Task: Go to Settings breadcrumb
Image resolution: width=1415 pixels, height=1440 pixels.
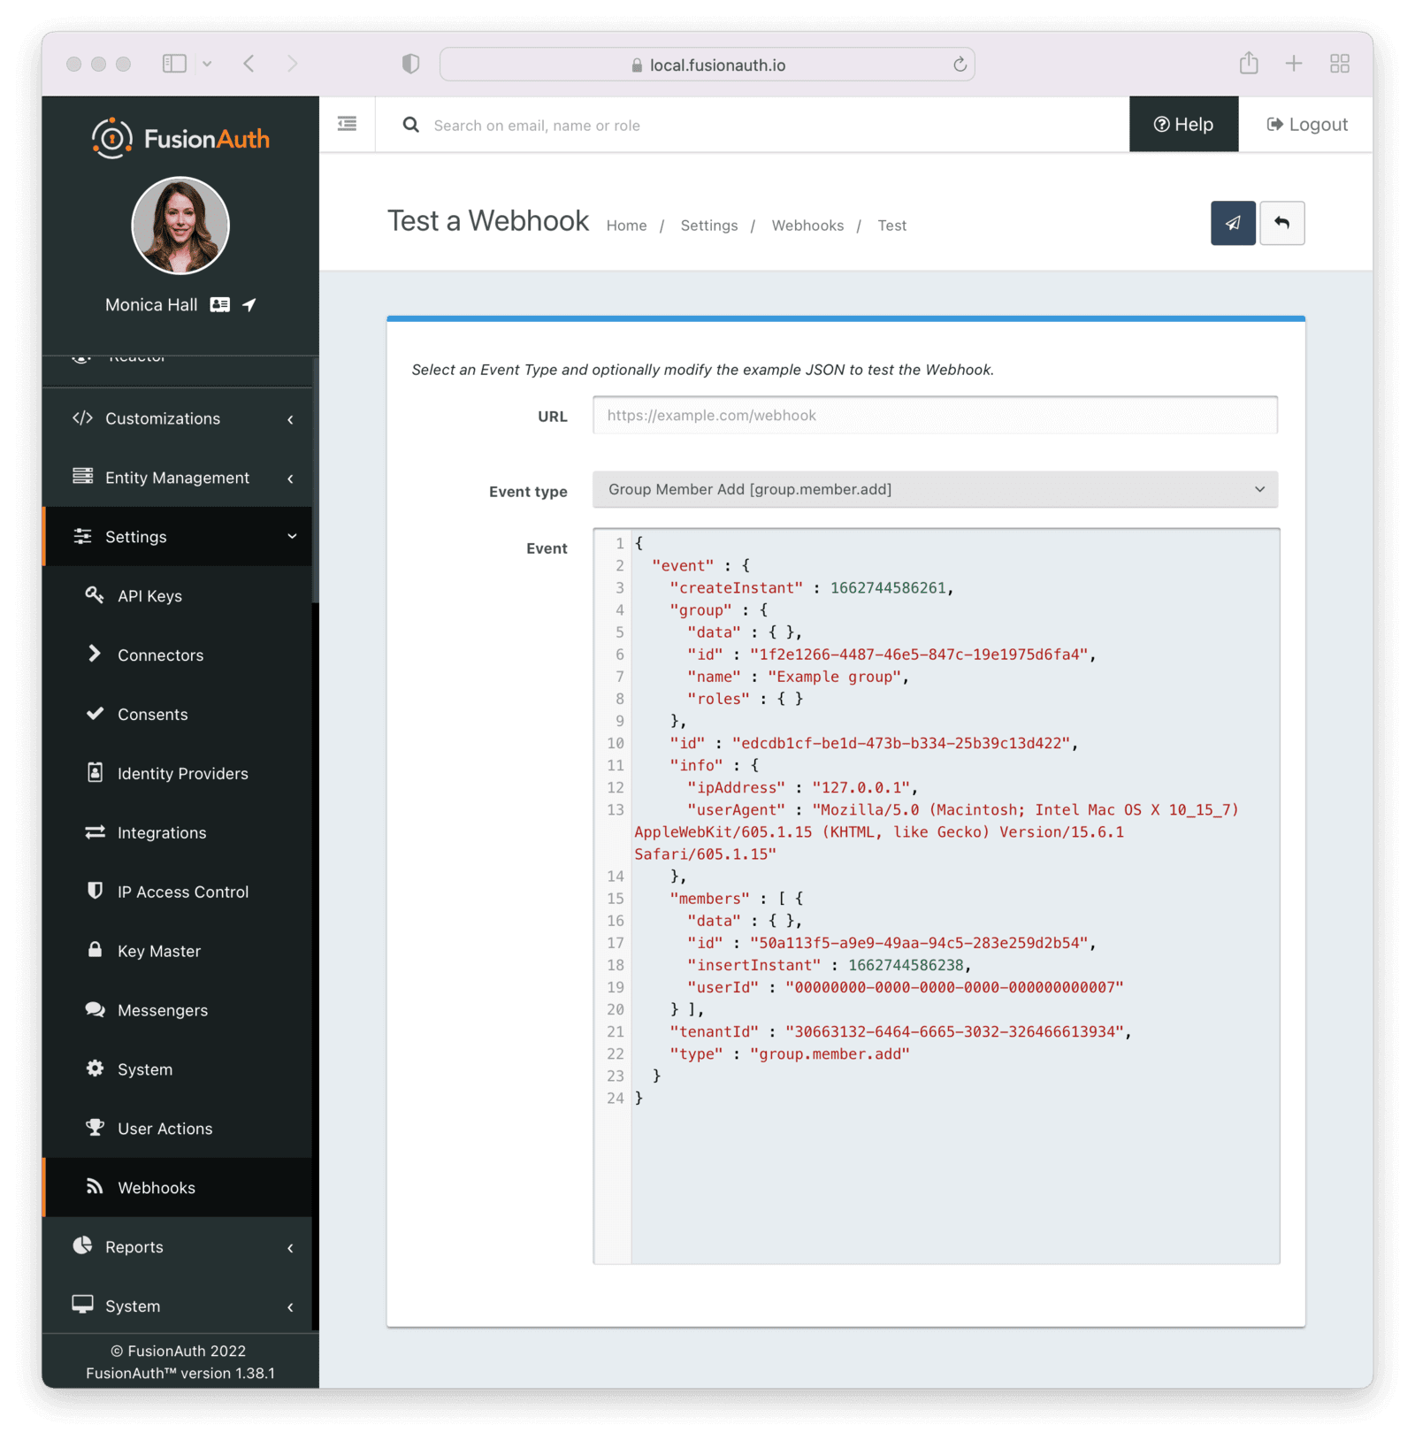Action: click(x=708, y=226)
